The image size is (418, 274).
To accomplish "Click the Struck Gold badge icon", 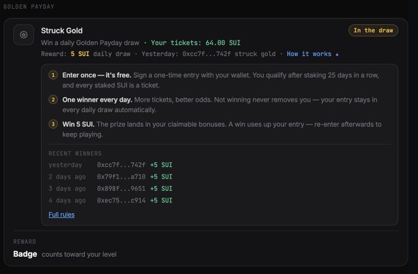I will 24,34.
